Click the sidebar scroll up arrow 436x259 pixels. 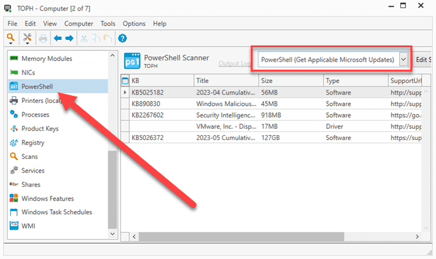coord(112,55)
